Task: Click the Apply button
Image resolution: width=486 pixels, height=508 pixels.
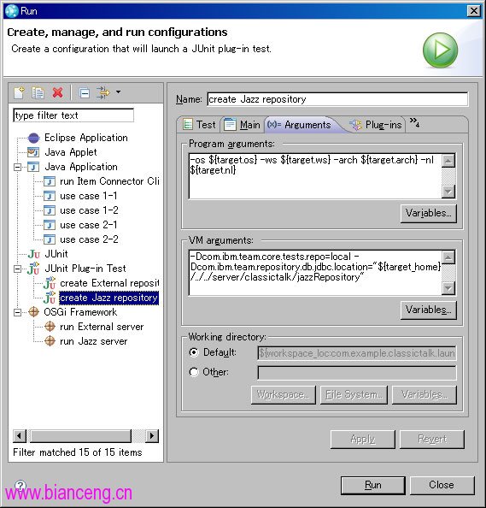Action: (x=363, y=440)
